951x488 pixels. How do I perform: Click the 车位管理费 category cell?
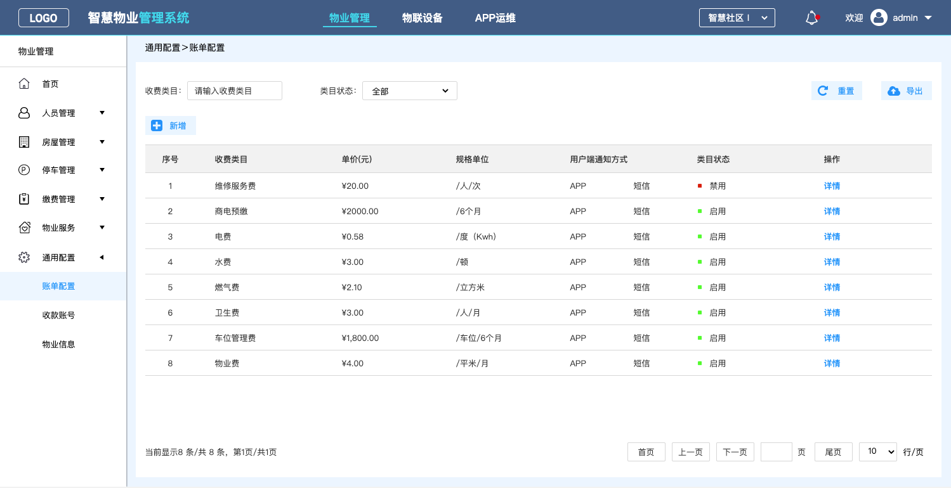[x=235, y=338]
